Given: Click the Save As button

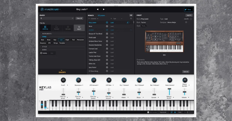Looking at the screenshot, I should pyautogui.click(x=186, y=72).
